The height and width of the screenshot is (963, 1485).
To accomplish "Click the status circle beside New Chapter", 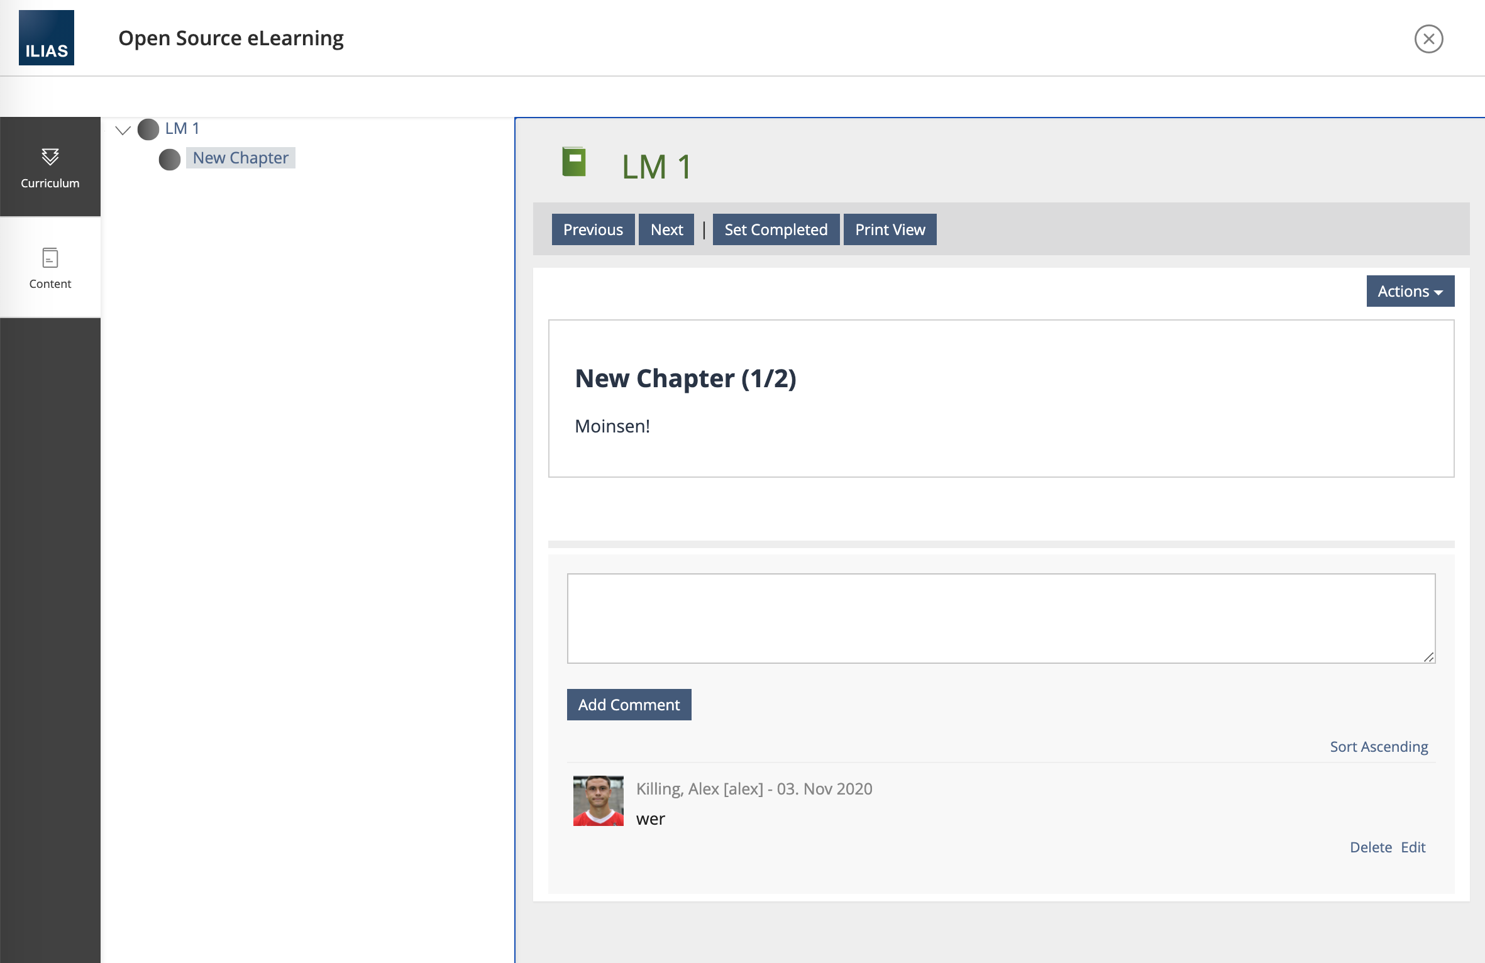I will [x=170, y=160].
